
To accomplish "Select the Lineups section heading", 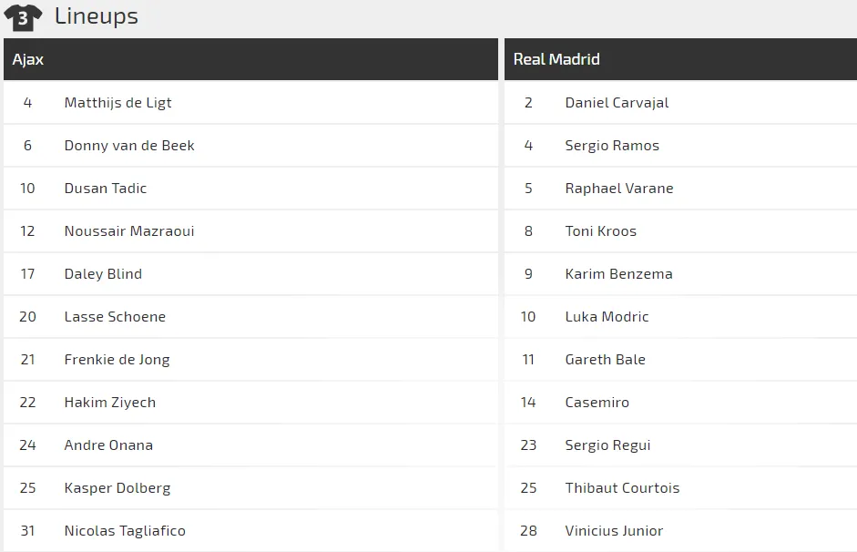I will click(x=97, y=16).
